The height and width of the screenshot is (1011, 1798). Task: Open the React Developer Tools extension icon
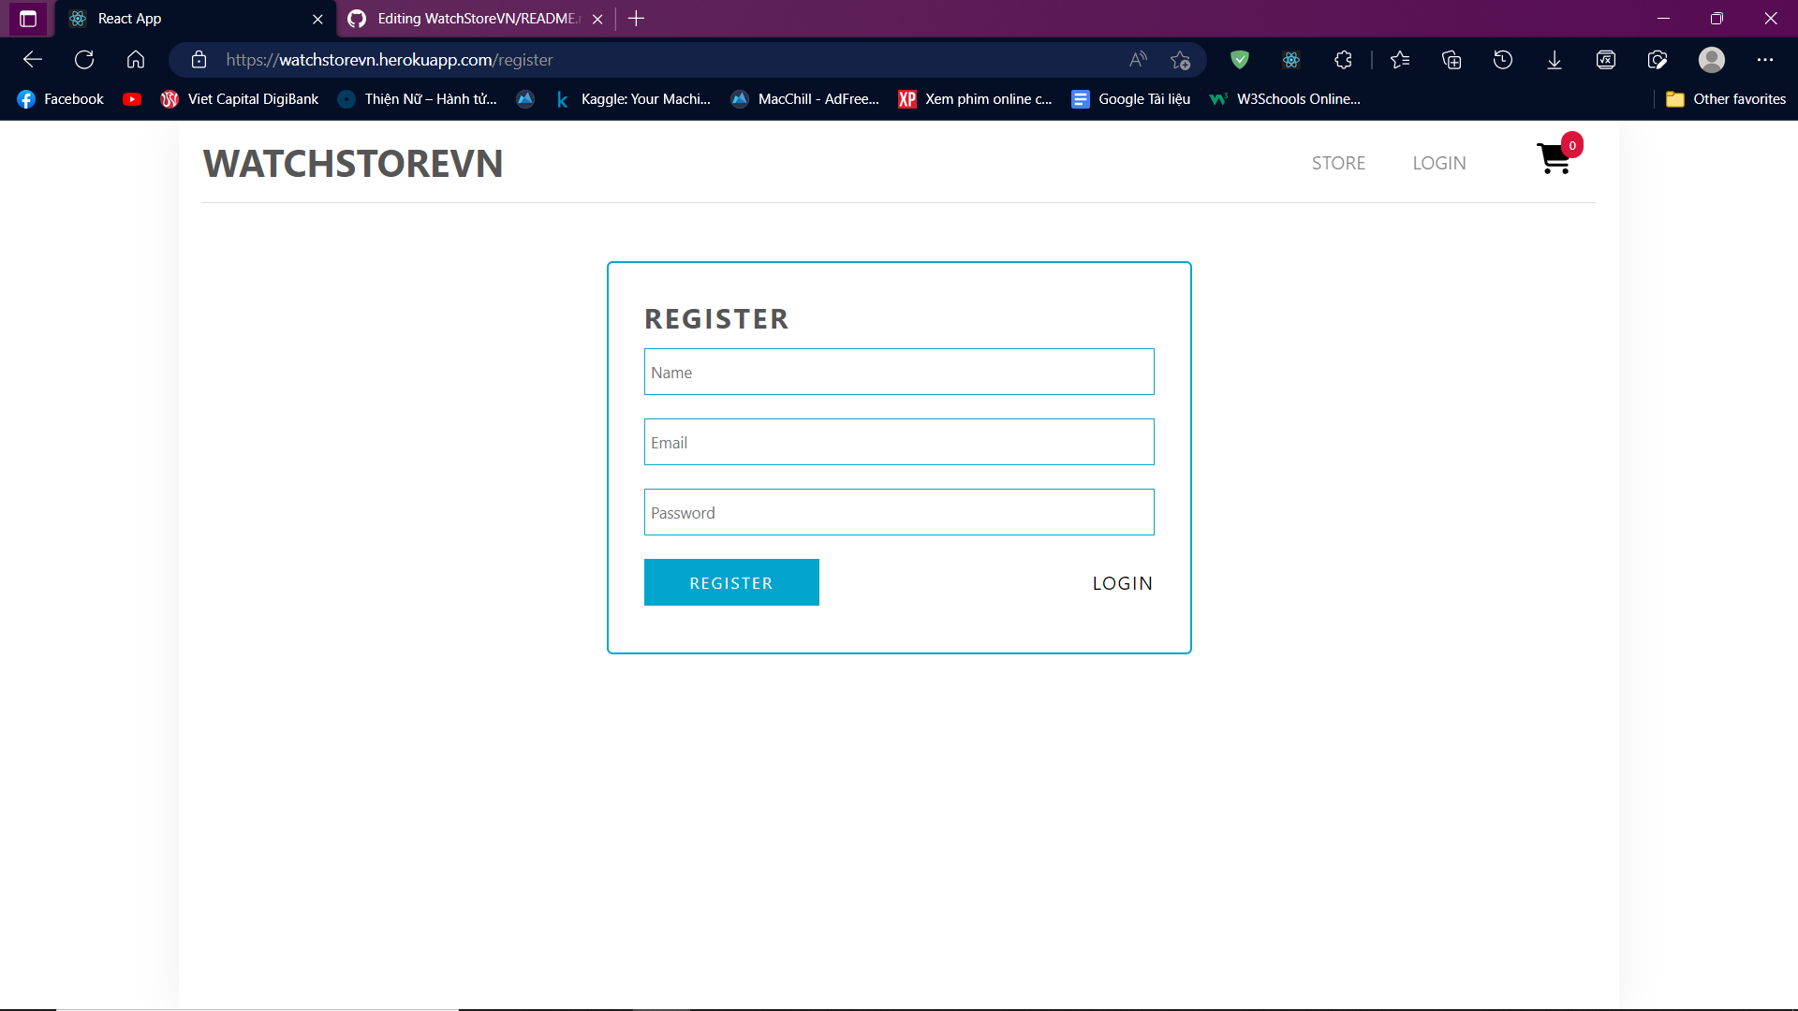click(x=1291, y=60)
